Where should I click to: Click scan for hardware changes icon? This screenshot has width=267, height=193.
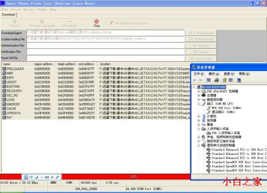click(x=239, y=80)
